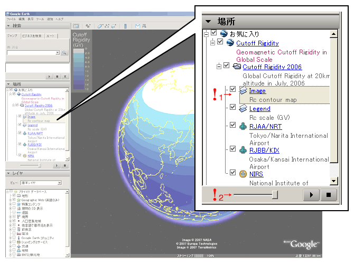Uncheck the Legend checkbox in the enlarged callout
Image resolution: width=354 pixels, height=264 pixels.
[233, 107]
